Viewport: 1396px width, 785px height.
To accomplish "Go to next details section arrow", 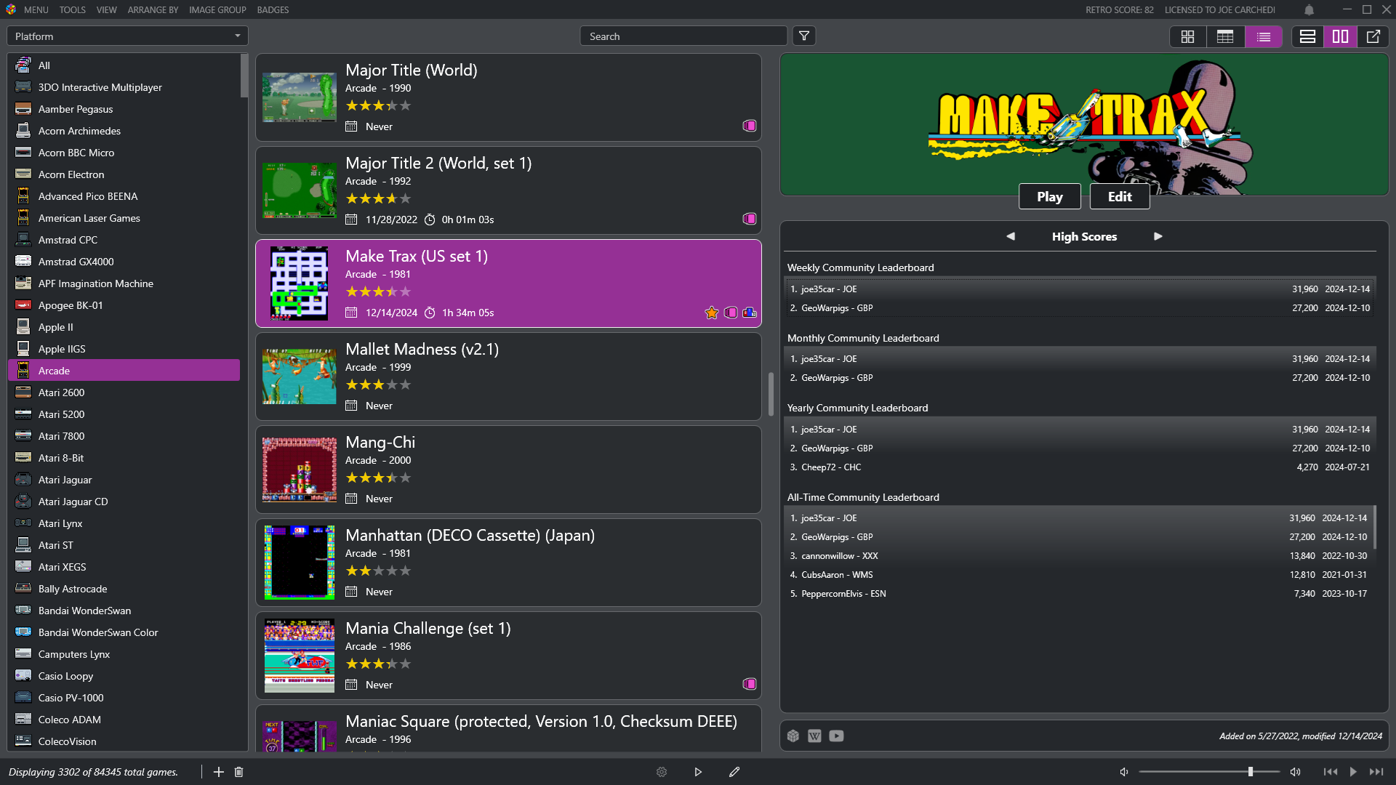I will point(1158,236).
